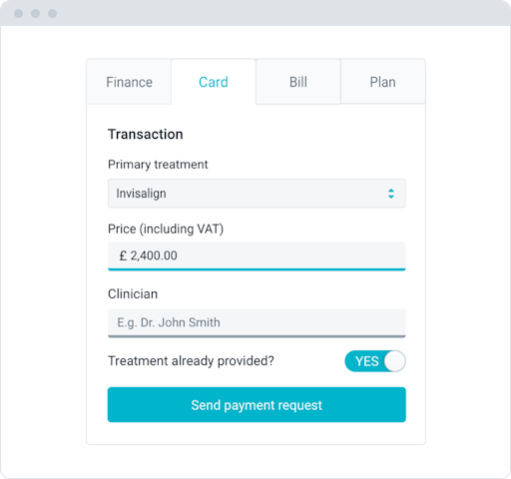Click the first window control dot
Screen dimensions: 511x479
coord(19,13)
